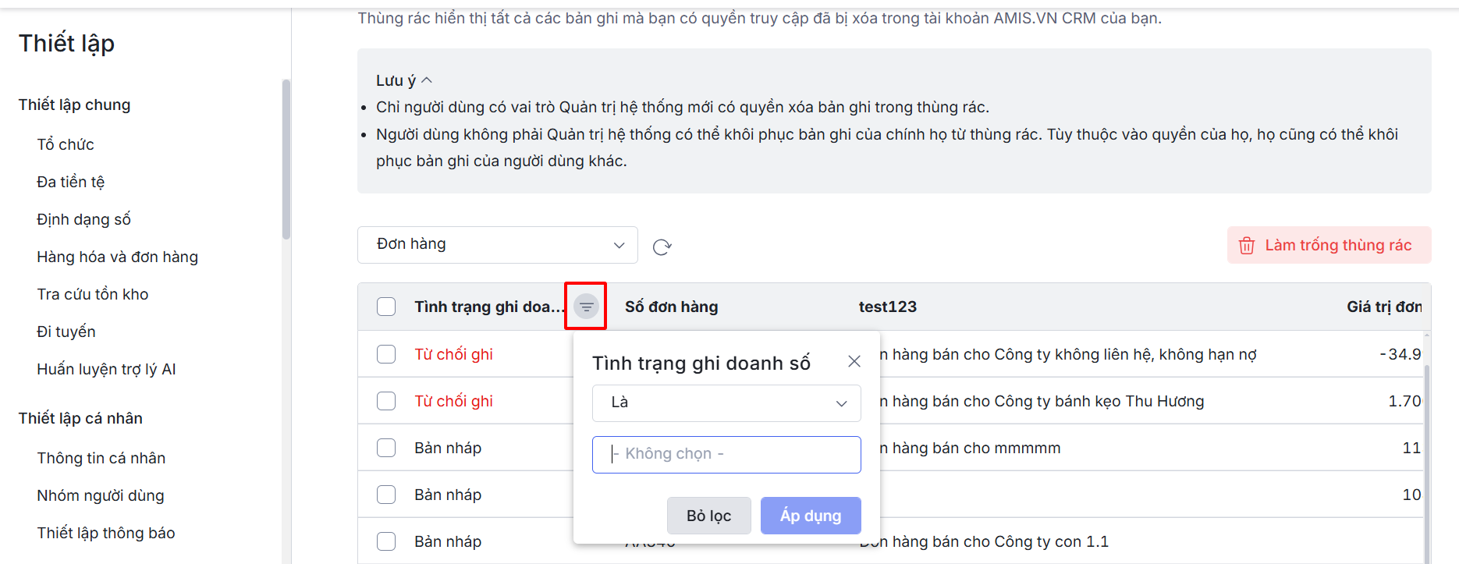
Task: Apply filter with Áp dụng button
Action: [811, 516]
